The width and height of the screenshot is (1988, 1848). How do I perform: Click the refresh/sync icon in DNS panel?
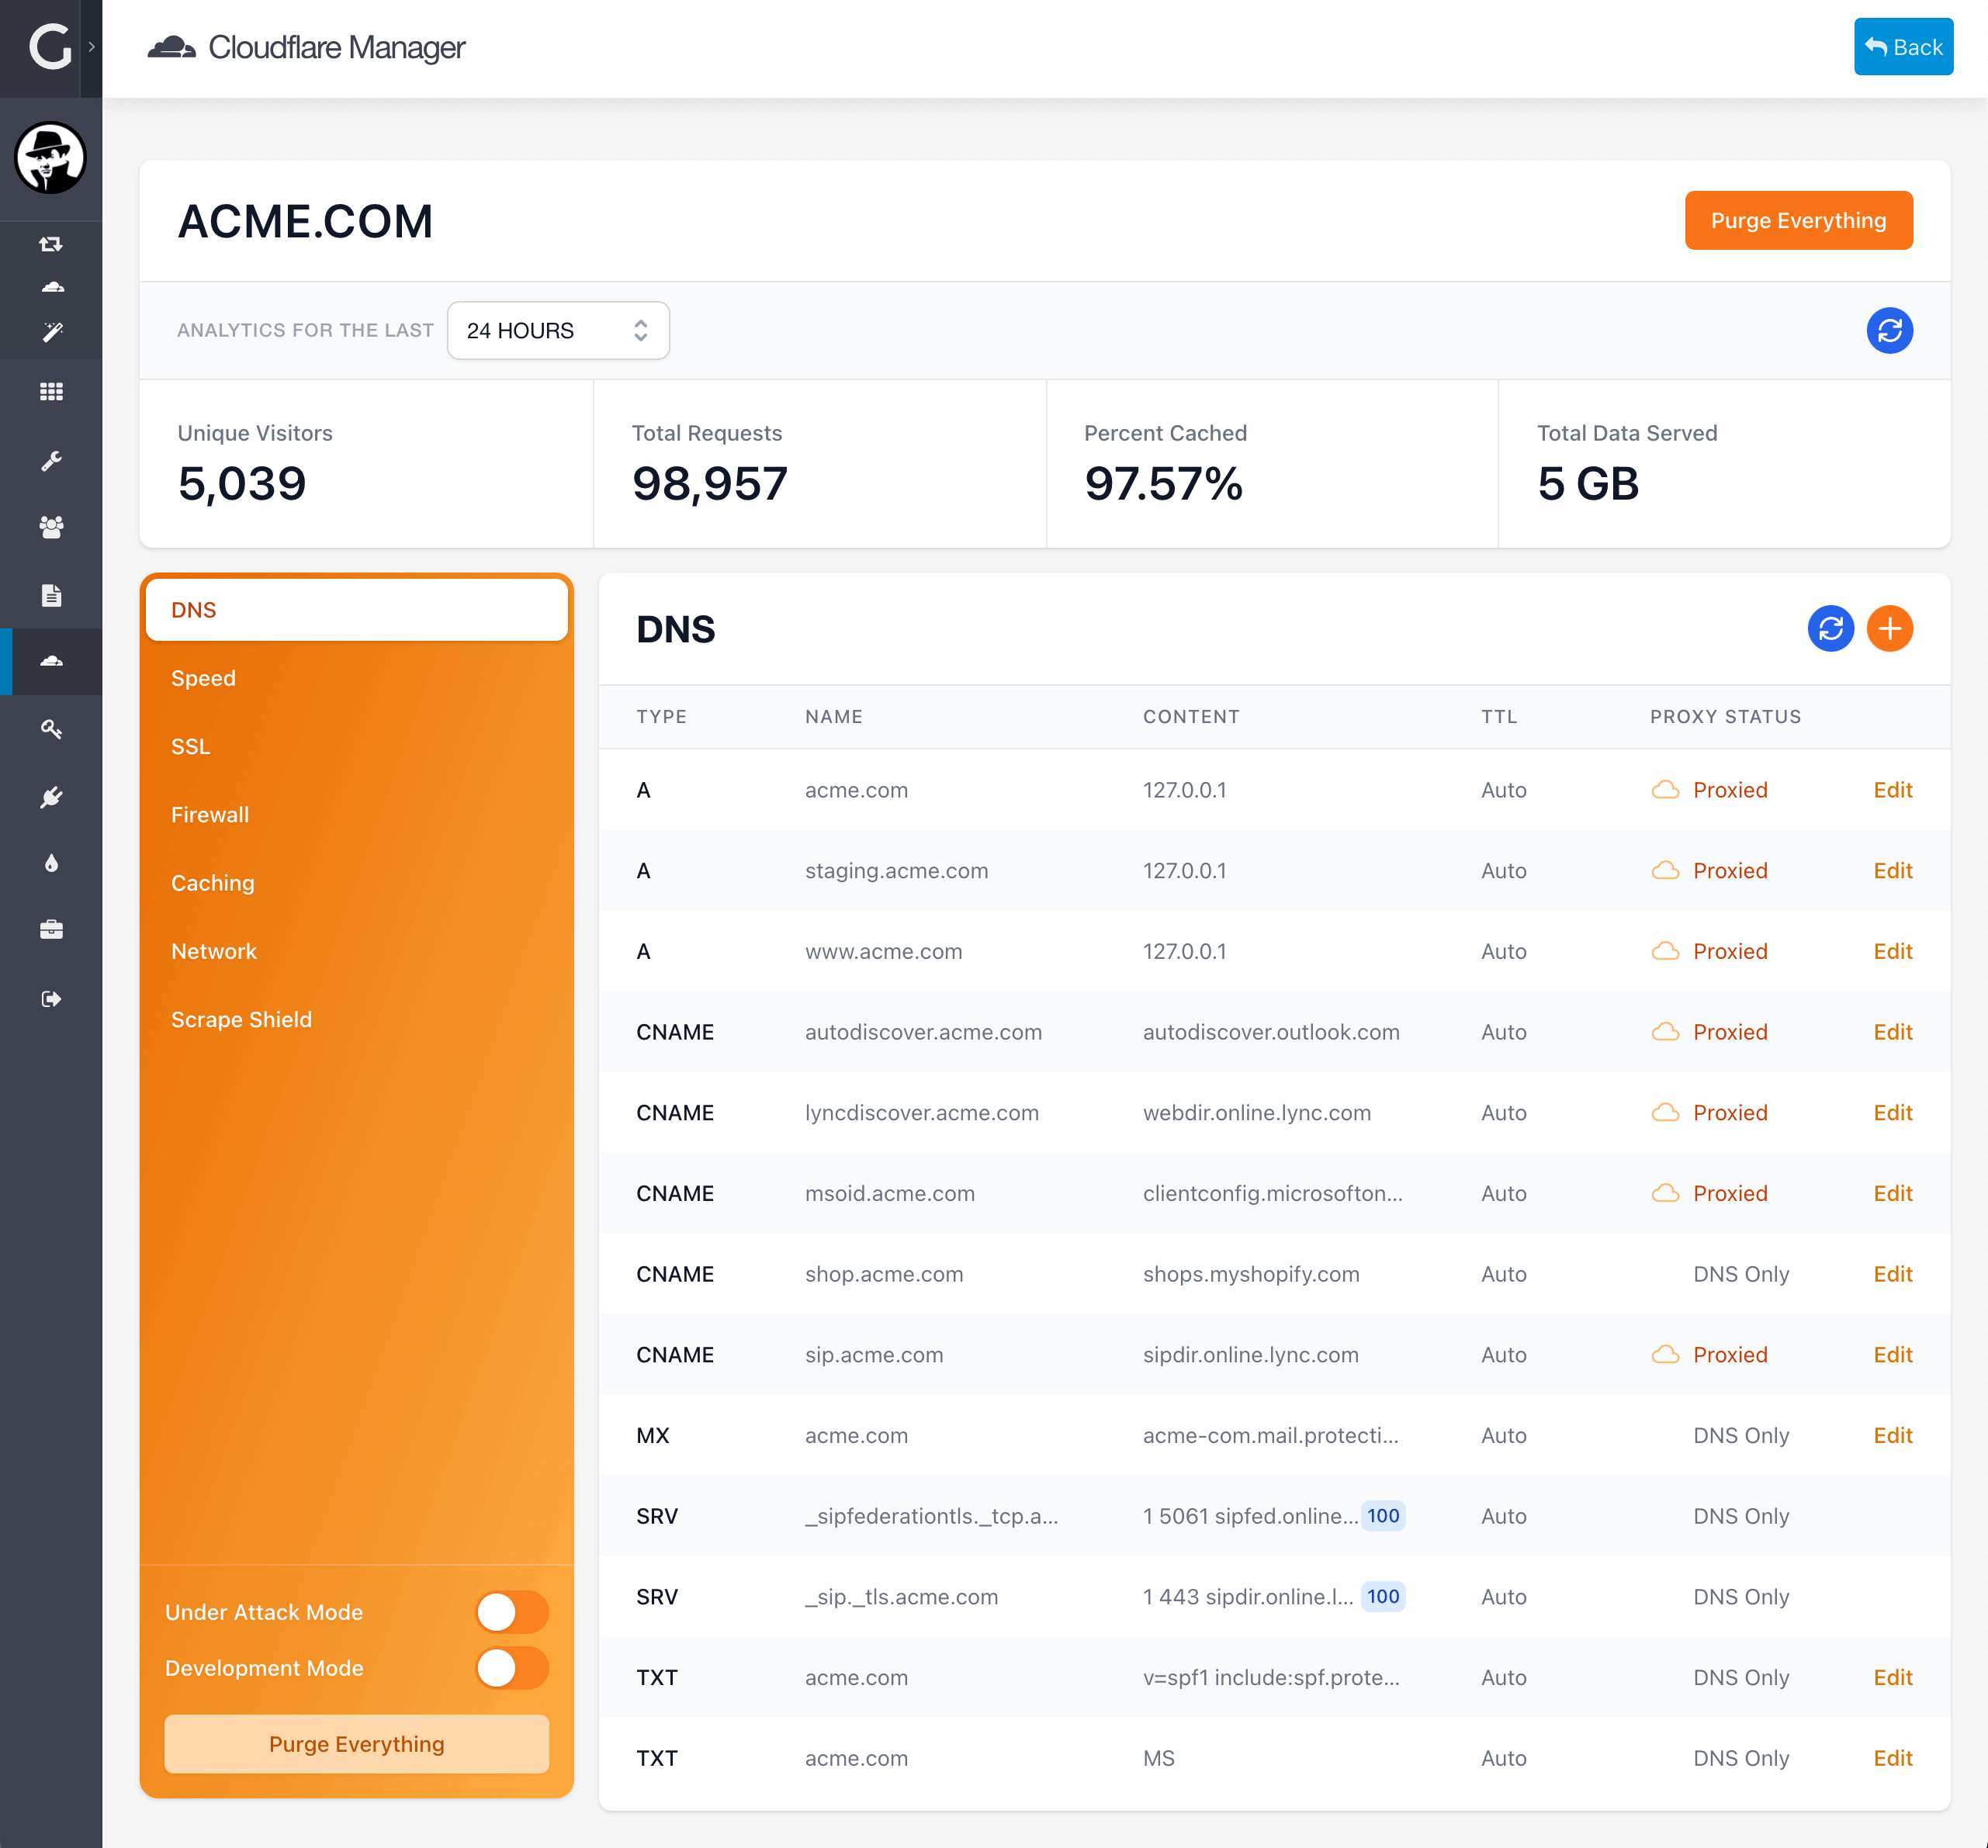(x=1830, y=628)
